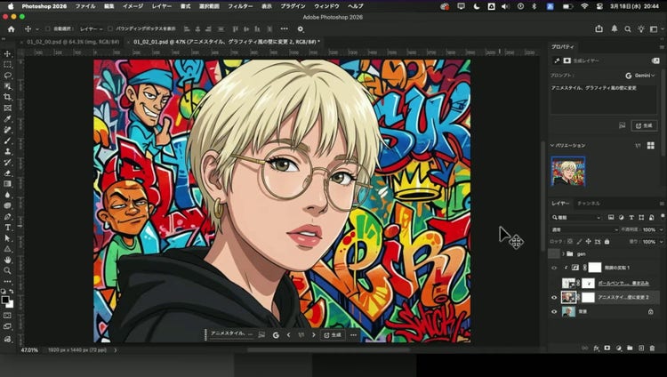Select the Crop tool
The height and width of the screenshot is (377, 667).
[7, 97]
